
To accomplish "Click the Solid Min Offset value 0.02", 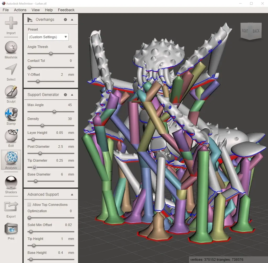I will (68, 225).
